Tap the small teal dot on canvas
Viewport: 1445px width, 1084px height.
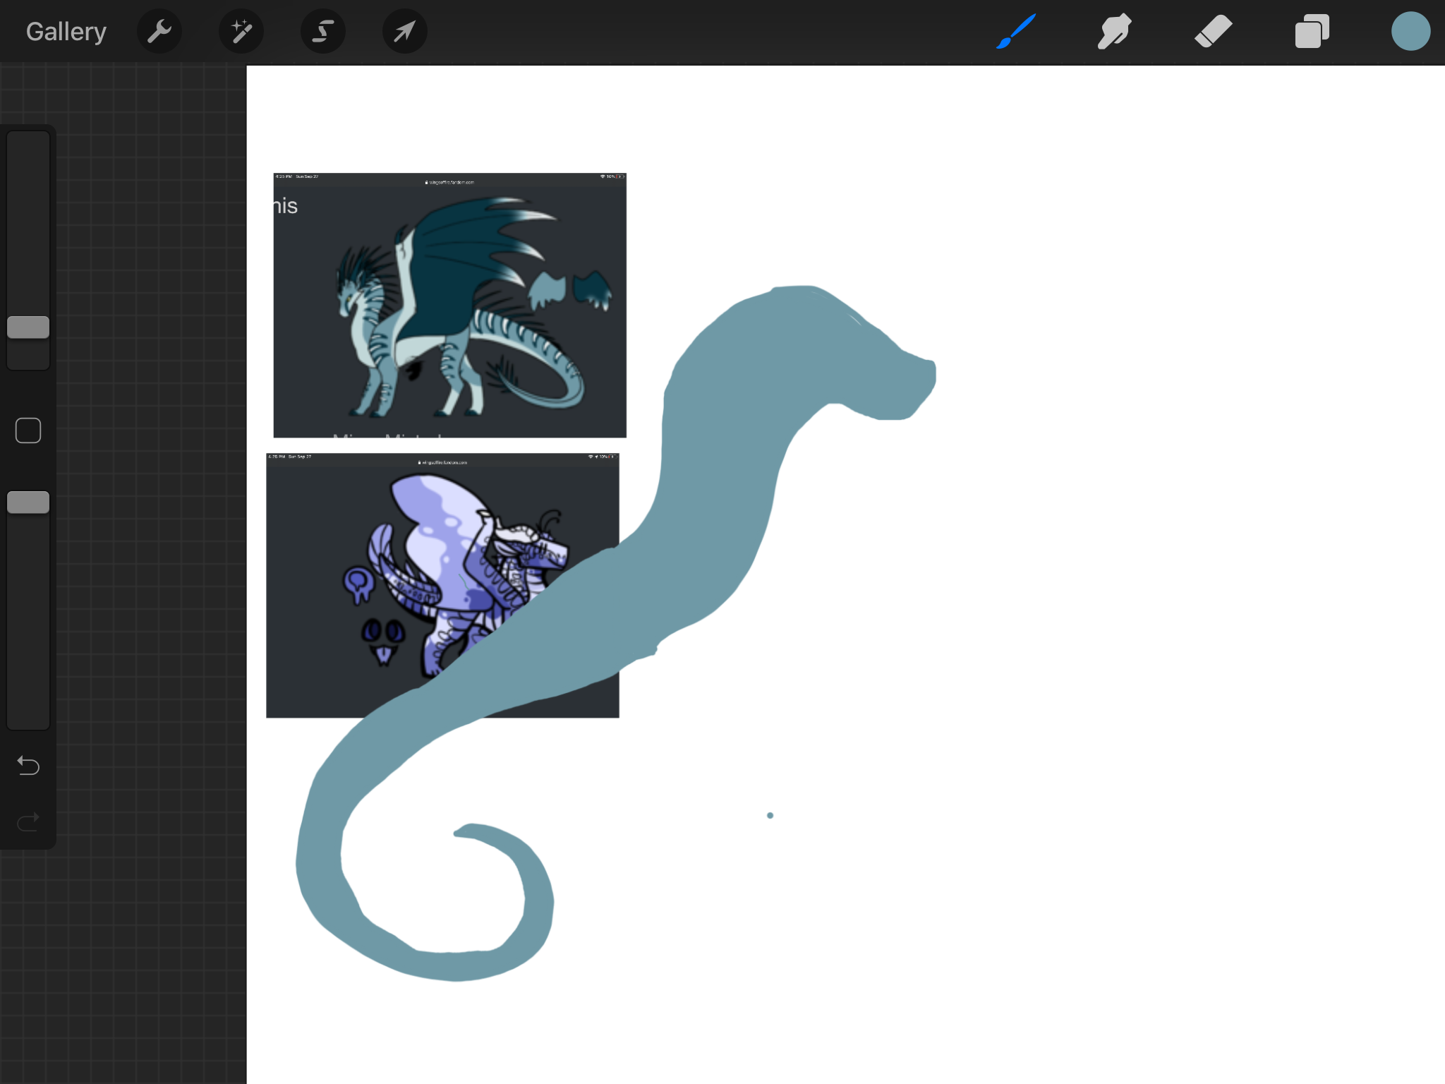click(x=770, y=815)
